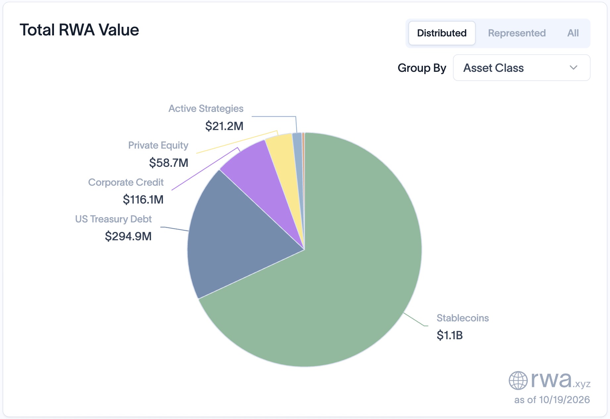Open the Asset Class group-by dropdown

pyautogui.click(x=522, y=68)
